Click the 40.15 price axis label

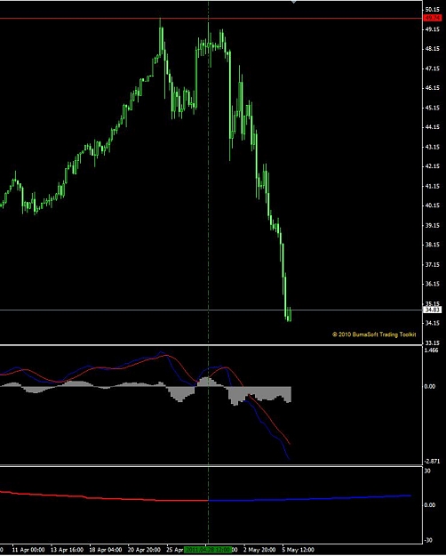[433, 205]
